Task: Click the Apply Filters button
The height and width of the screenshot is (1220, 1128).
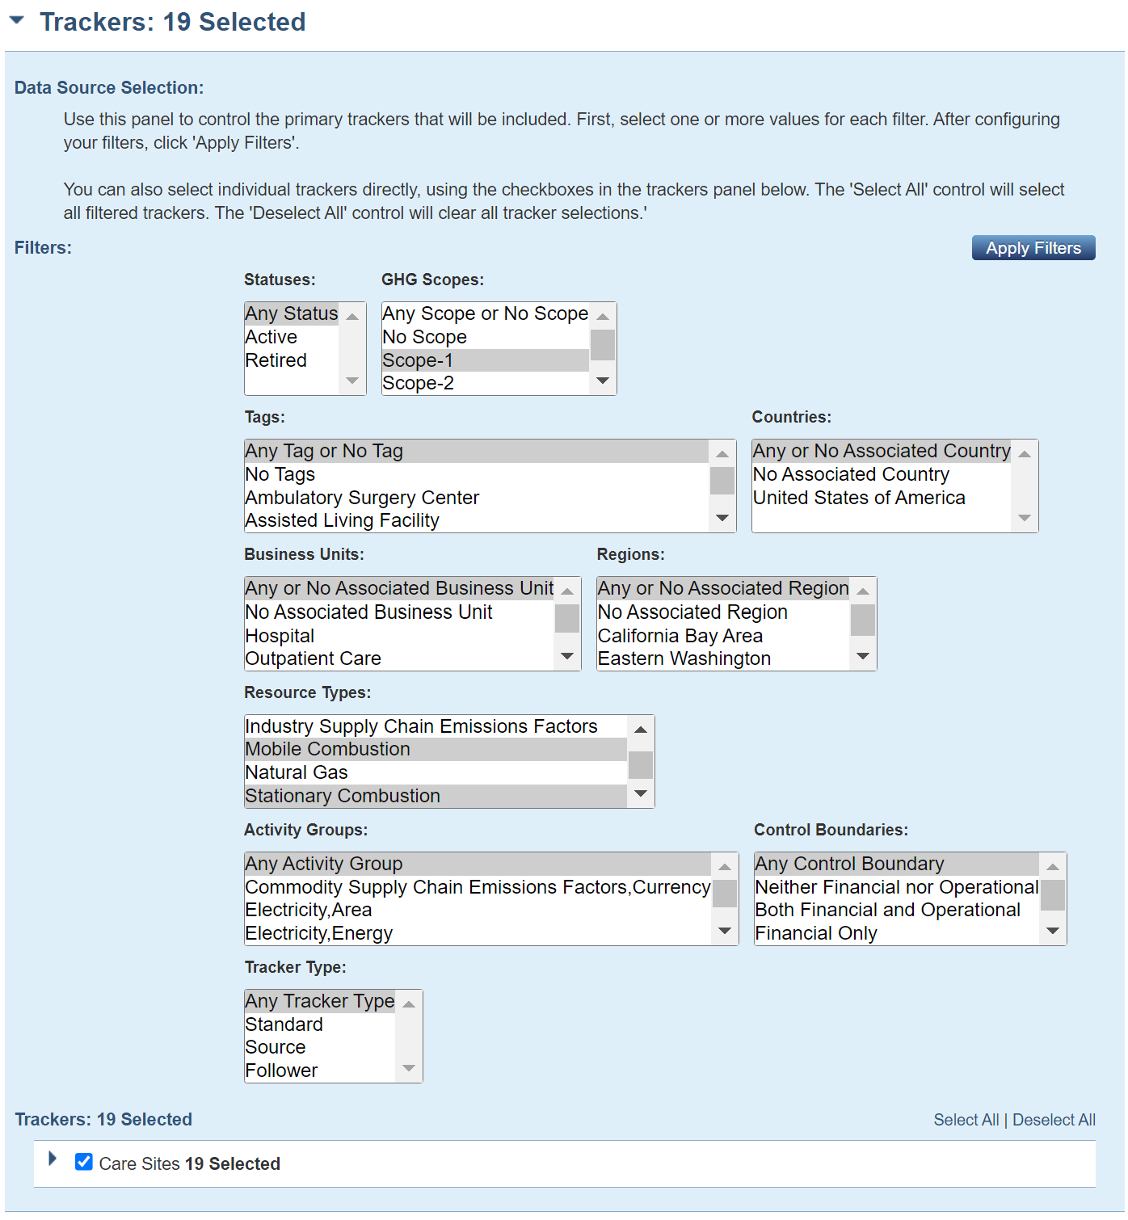Action: click(x=1033, y=248)
